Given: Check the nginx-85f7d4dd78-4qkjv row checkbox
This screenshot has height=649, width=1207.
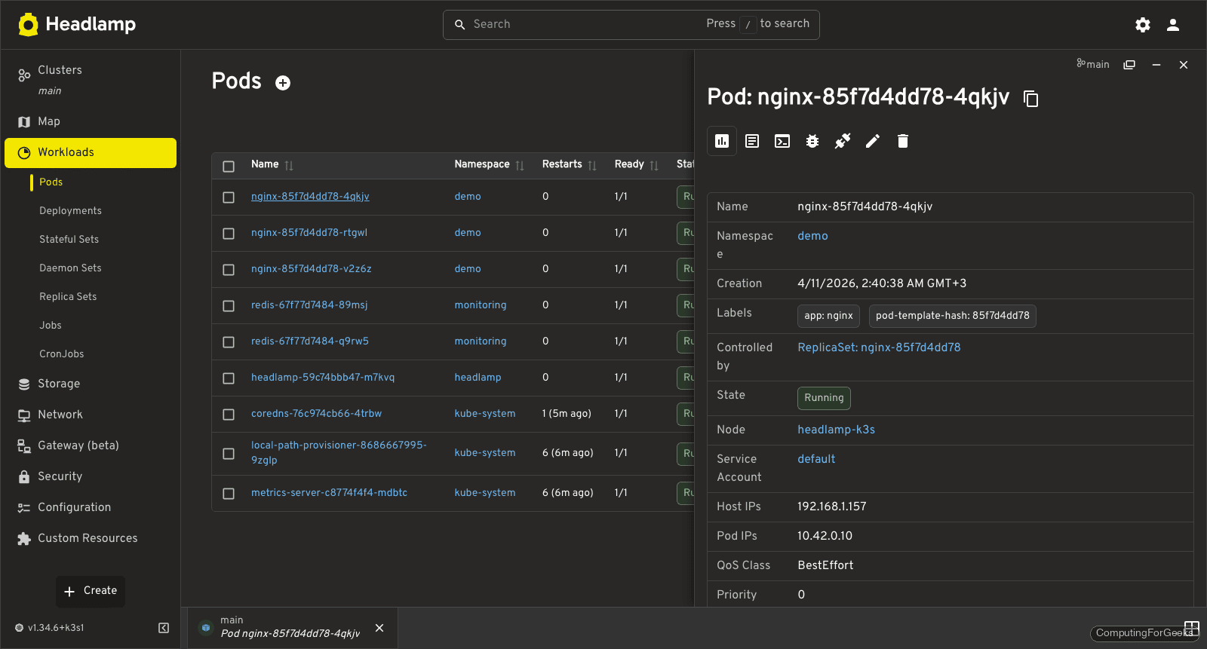Looking at the screenshot, I should pyautogui.click(x=229, y=197).
